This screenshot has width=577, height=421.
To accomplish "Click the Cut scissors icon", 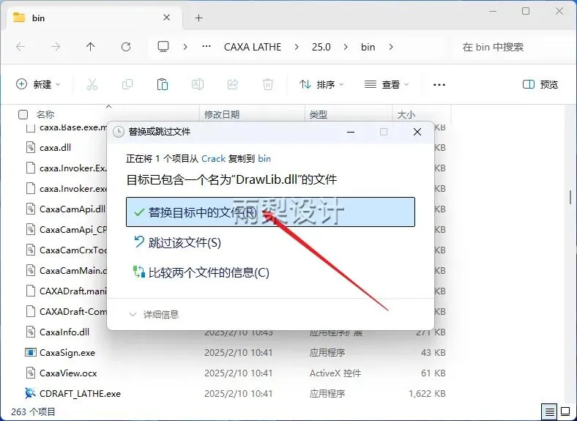I will tap(92, 85).
